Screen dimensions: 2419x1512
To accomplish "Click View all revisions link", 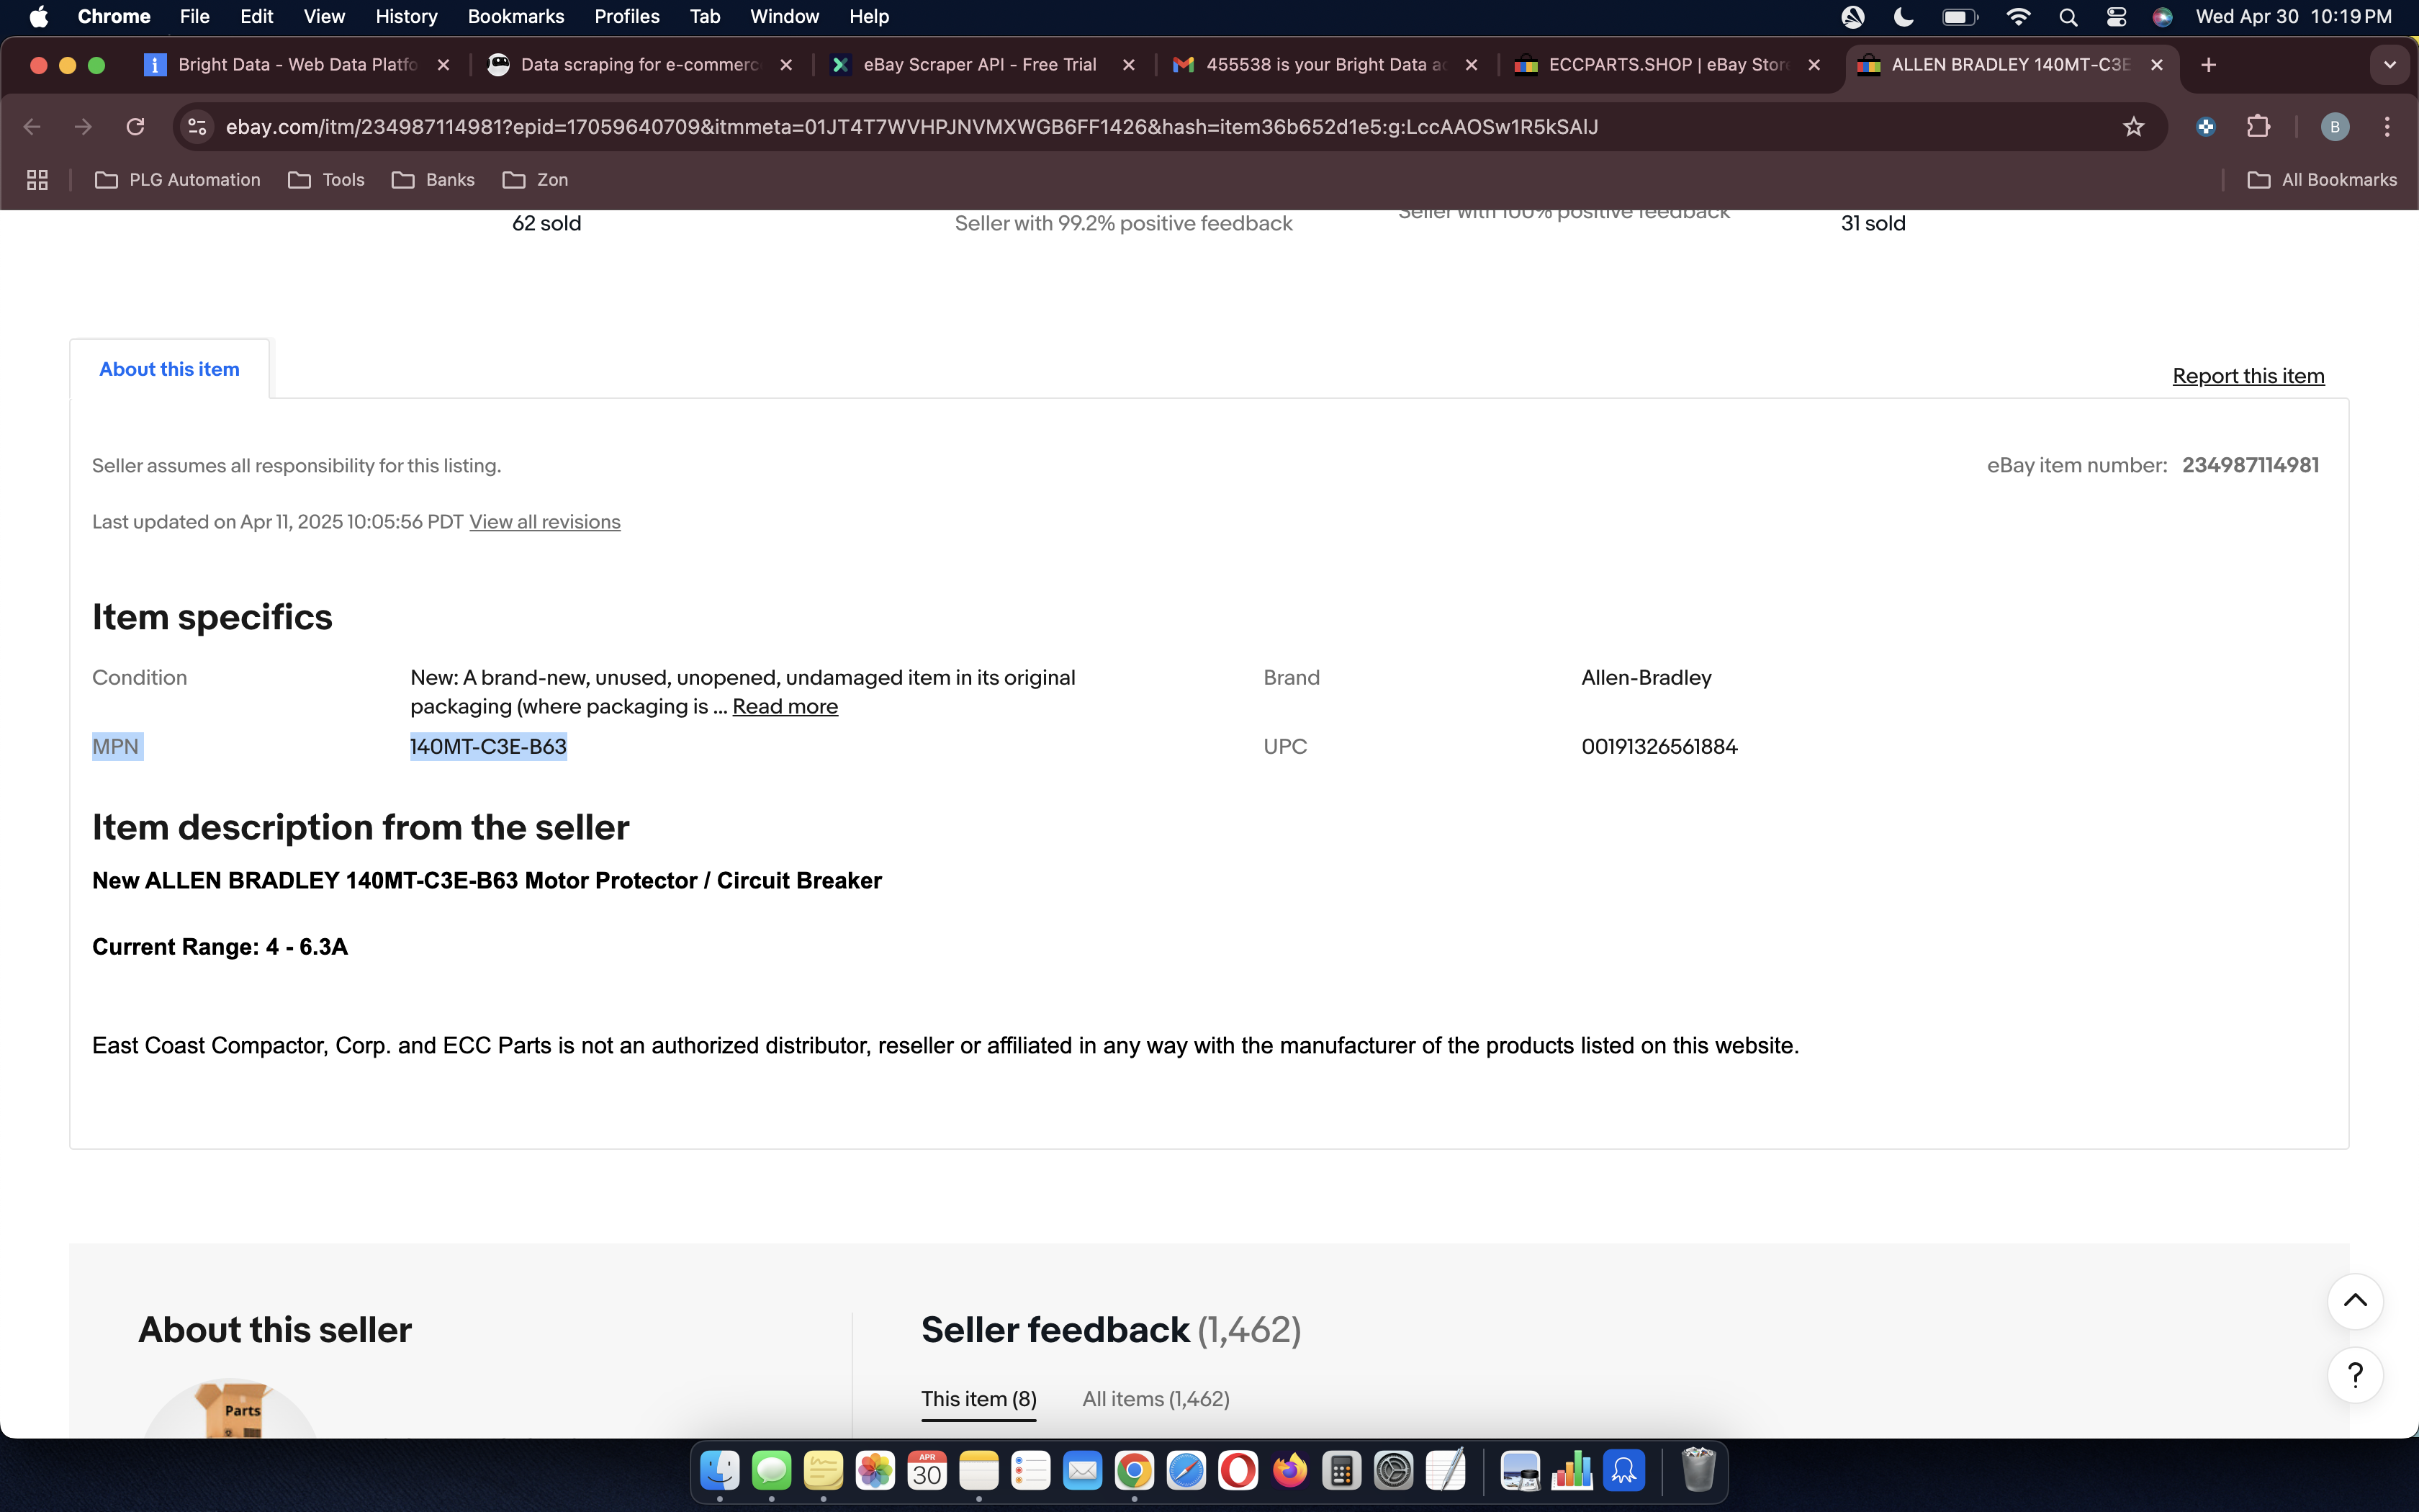I will 545,522.
